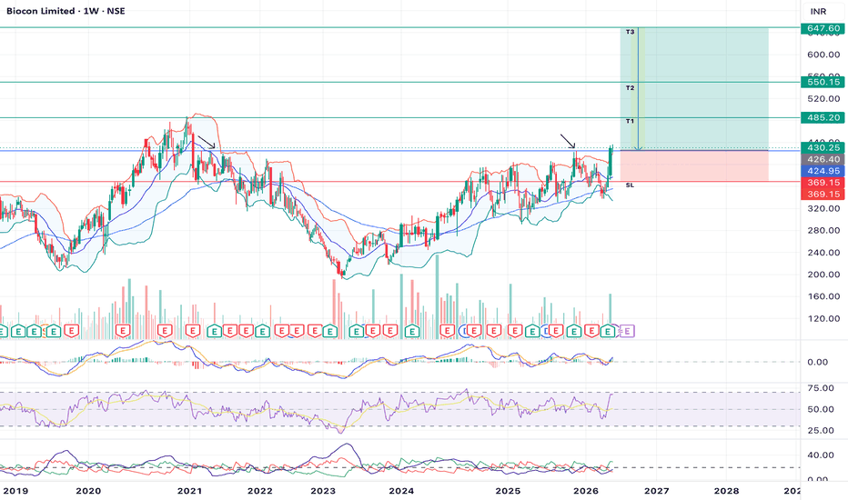
Task: Click the grey 426.40 price tag
Action: click(823, 159)
